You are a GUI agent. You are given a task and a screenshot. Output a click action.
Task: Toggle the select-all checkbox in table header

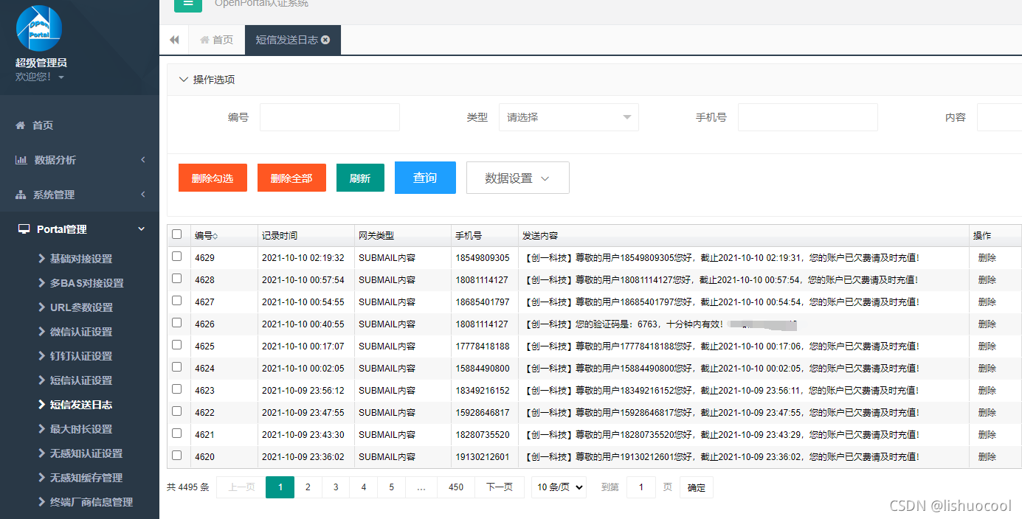pyautogui.click(x=176, y=234)
